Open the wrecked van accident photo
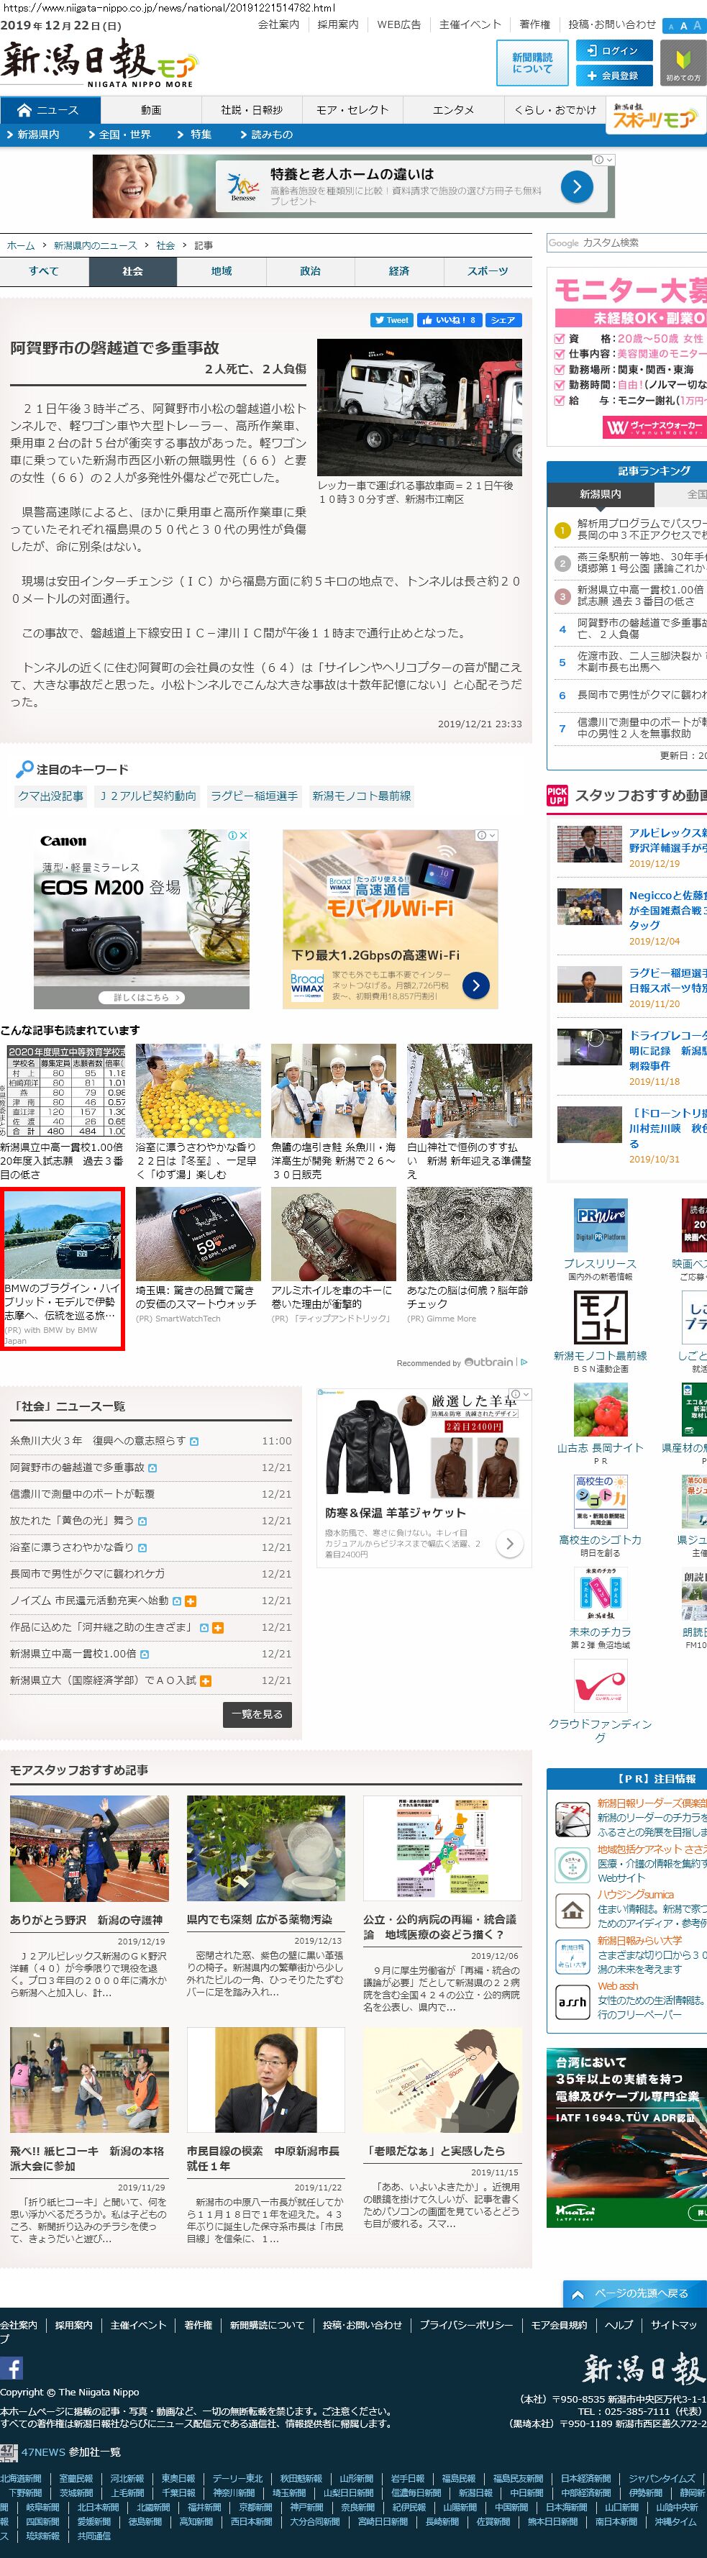This screenshot has width=707, height=2558. tap(419, 406)
